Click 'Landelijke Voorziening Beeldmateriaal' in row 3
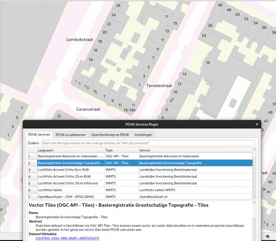Image resolution: width=276 pixels, height=241 pixels. [196, 170]
